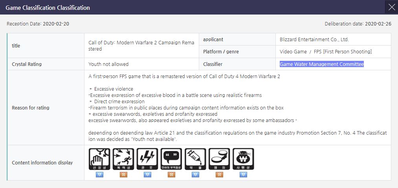The width and height of the screenshot is (398, 188).
Task: Click the inappropriate language speech bubble icon
Action: 171,159
